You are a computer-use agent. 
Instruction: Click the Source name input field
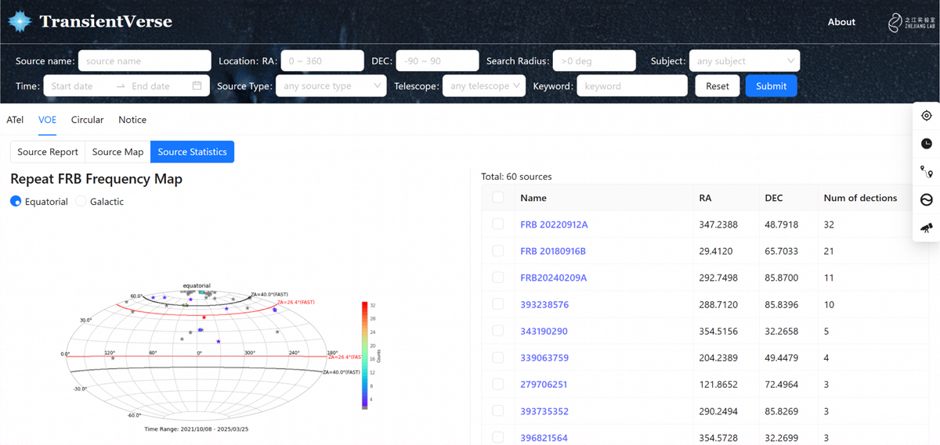click(x=145, y=61)
